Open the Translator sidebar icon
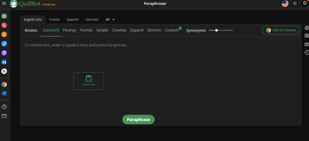 click(4, 71)
